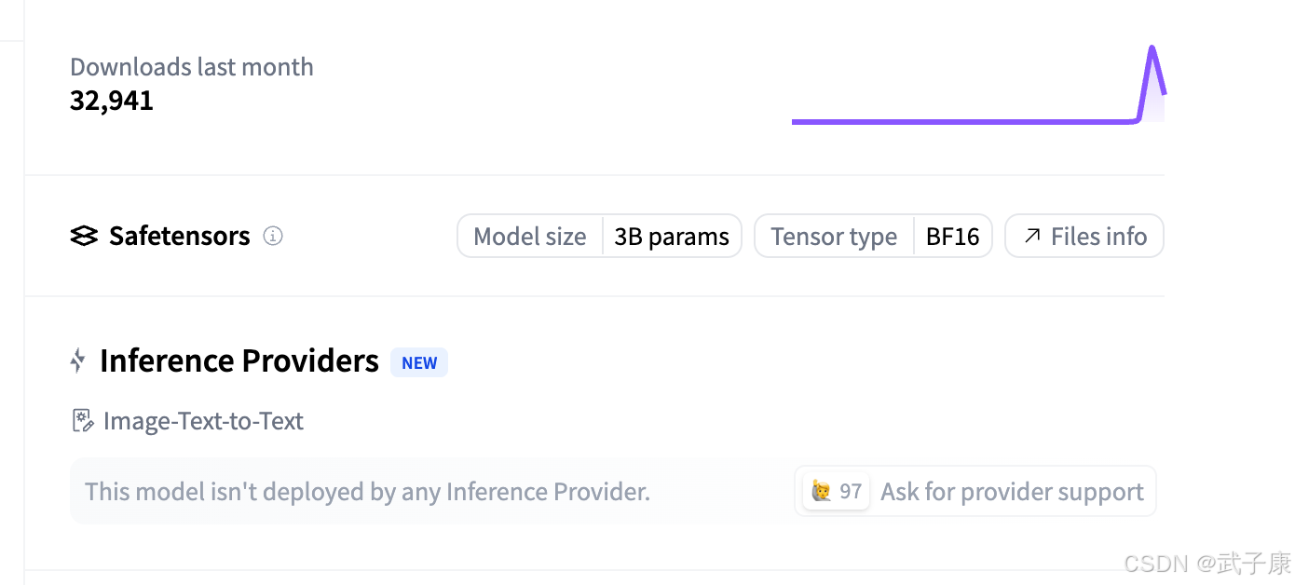Open the Files info panel
The width and height of the screenshot is (1295, 585).
pyautogui.click(x=1084, y=237)
